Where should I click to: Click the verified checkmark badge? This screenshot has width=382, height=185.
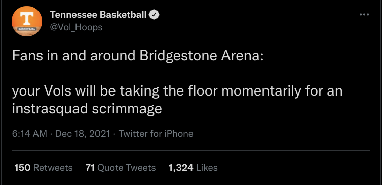(154, 15)
